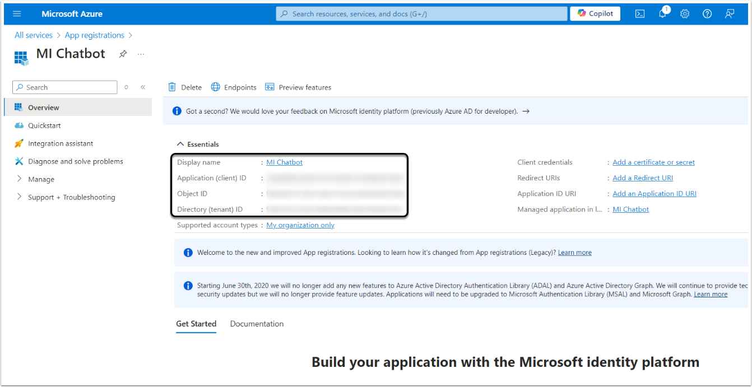Open the Azure portal hamburger menu
The height and width of the screenshot is (387, 752).
coord(17,14)
